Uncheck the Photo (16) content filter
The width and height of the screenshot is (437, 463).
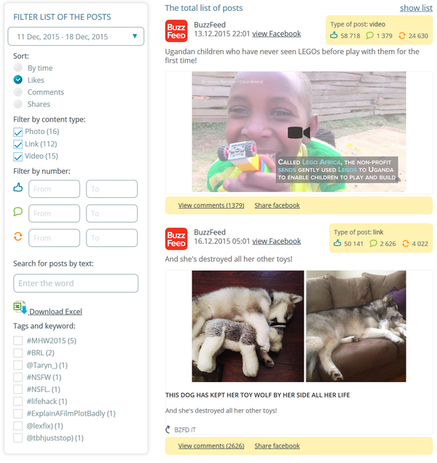(18, 132)
